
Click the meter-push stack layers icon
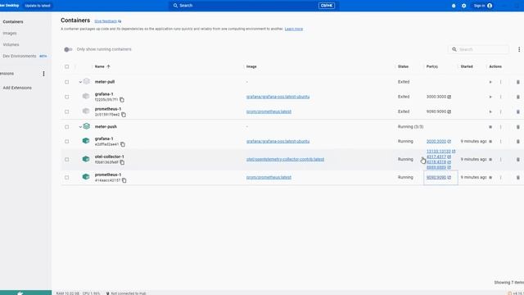point(87,126)
